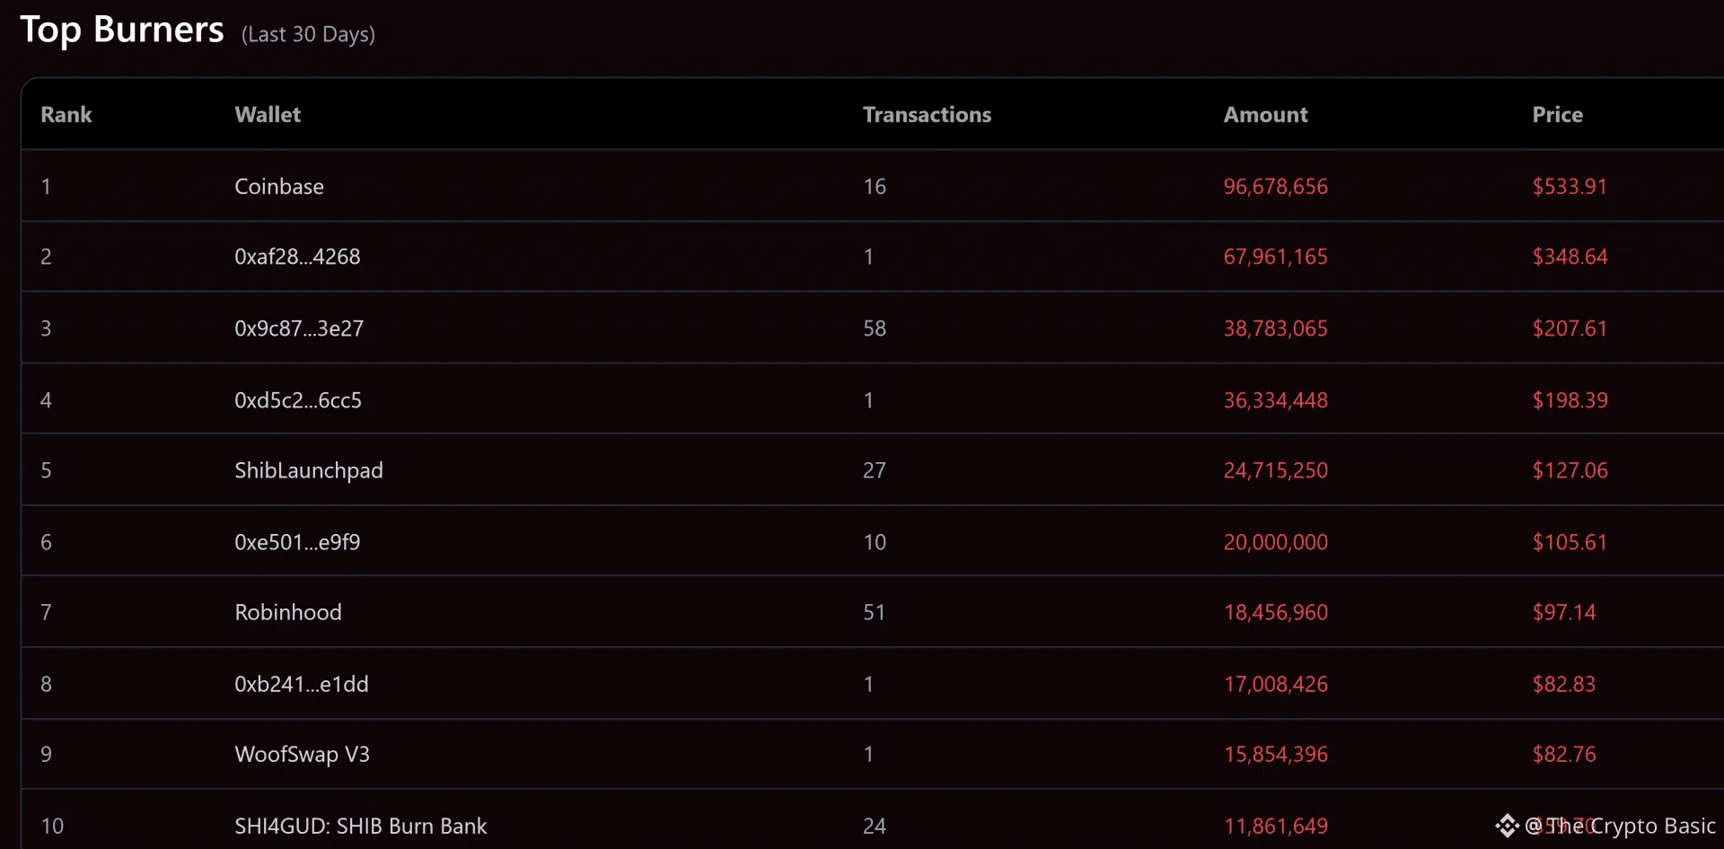Sort by Transactions column header

point(927,115)
